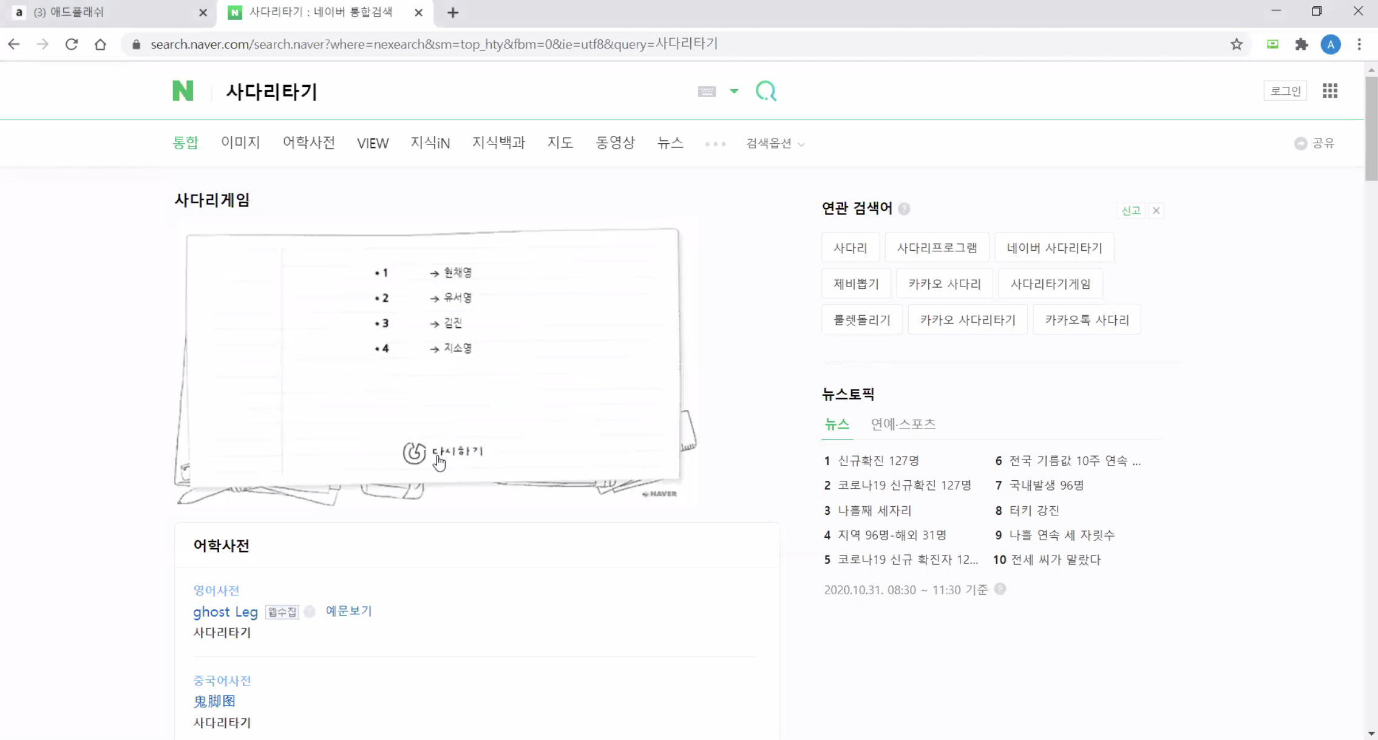This screenshot has width=1378, height=740.
Task: Click related search 제비뽑기
Action: pyautogui.click(x=856, y=283)
